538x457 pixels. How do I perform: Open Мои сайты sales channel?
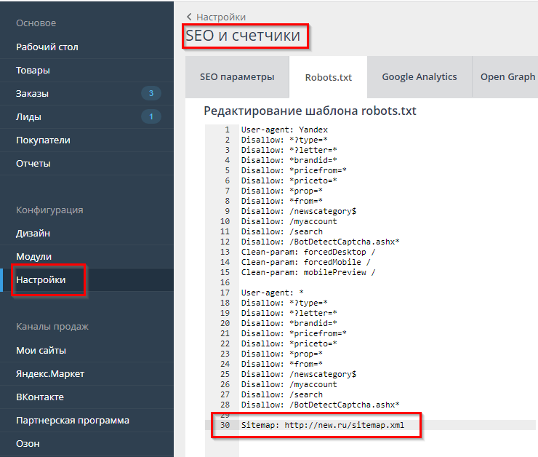pos(41,350)
